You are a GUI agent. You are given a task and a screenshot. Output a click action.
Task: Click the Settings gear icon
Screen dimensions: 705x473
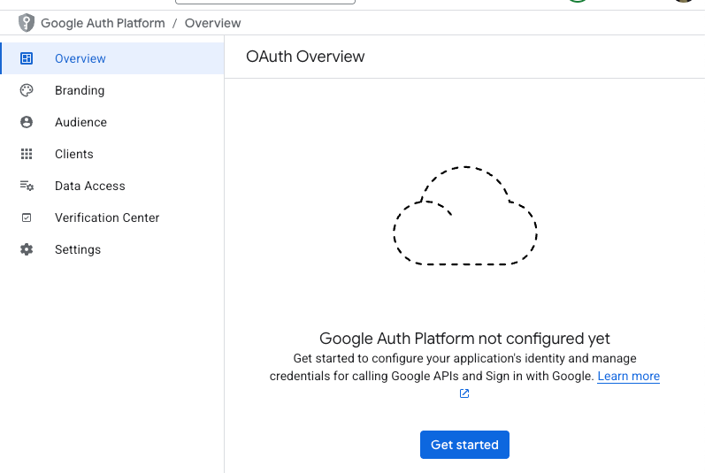27,249
